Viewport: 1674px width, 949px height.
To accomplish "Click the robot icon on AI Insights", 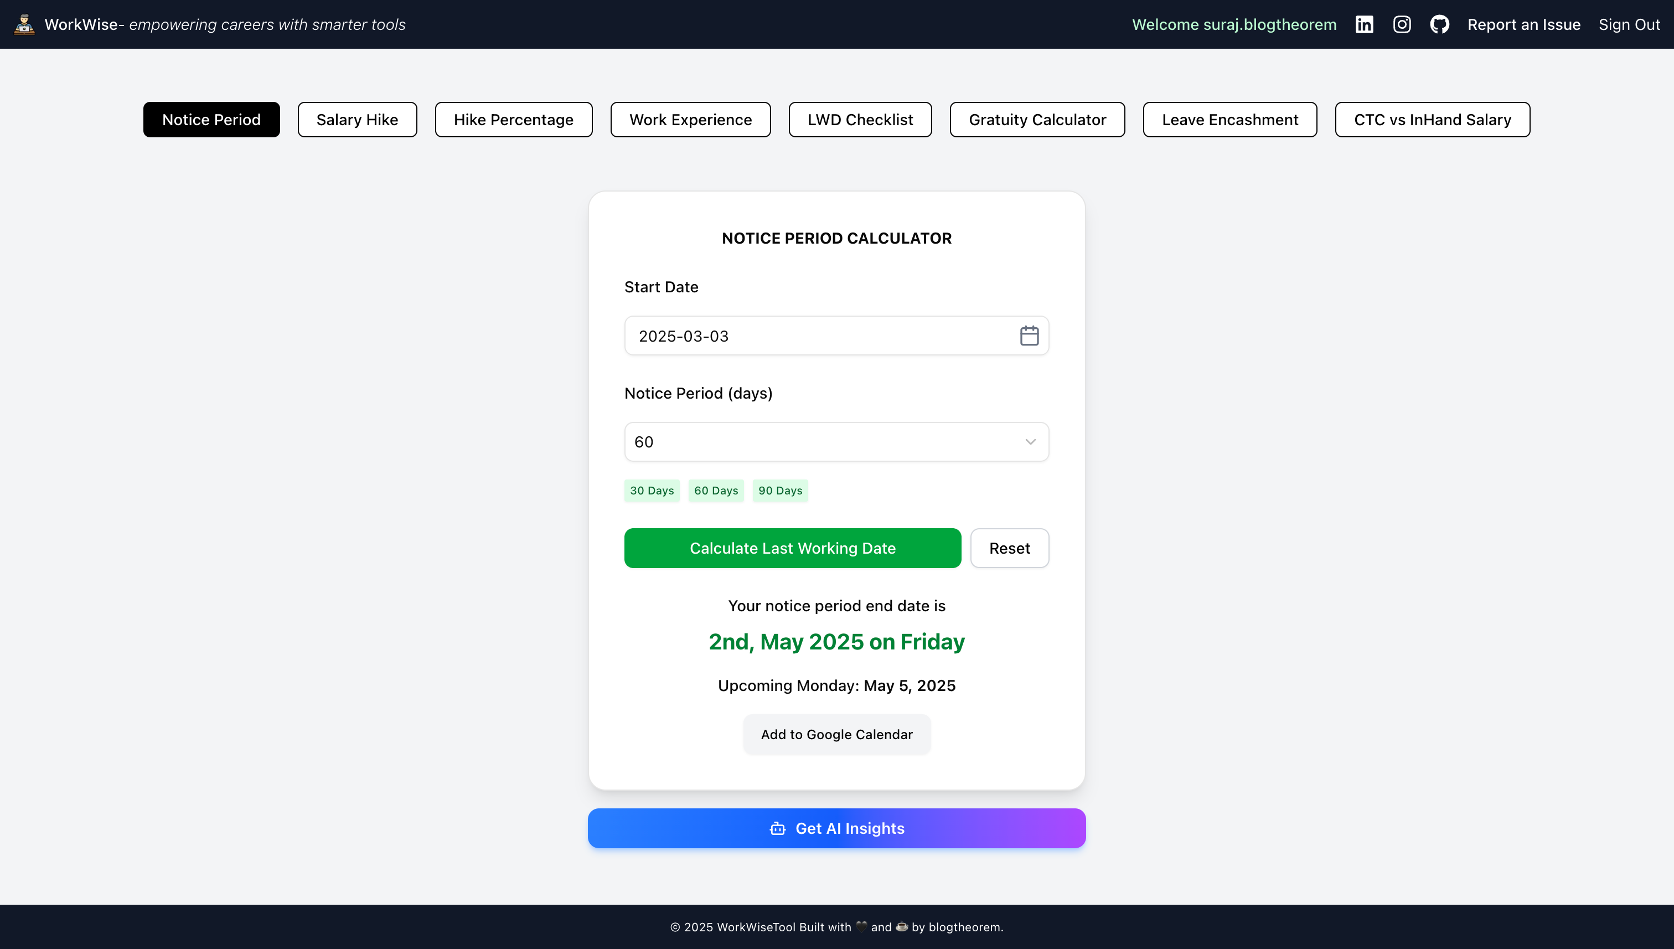I will (777, 828).
